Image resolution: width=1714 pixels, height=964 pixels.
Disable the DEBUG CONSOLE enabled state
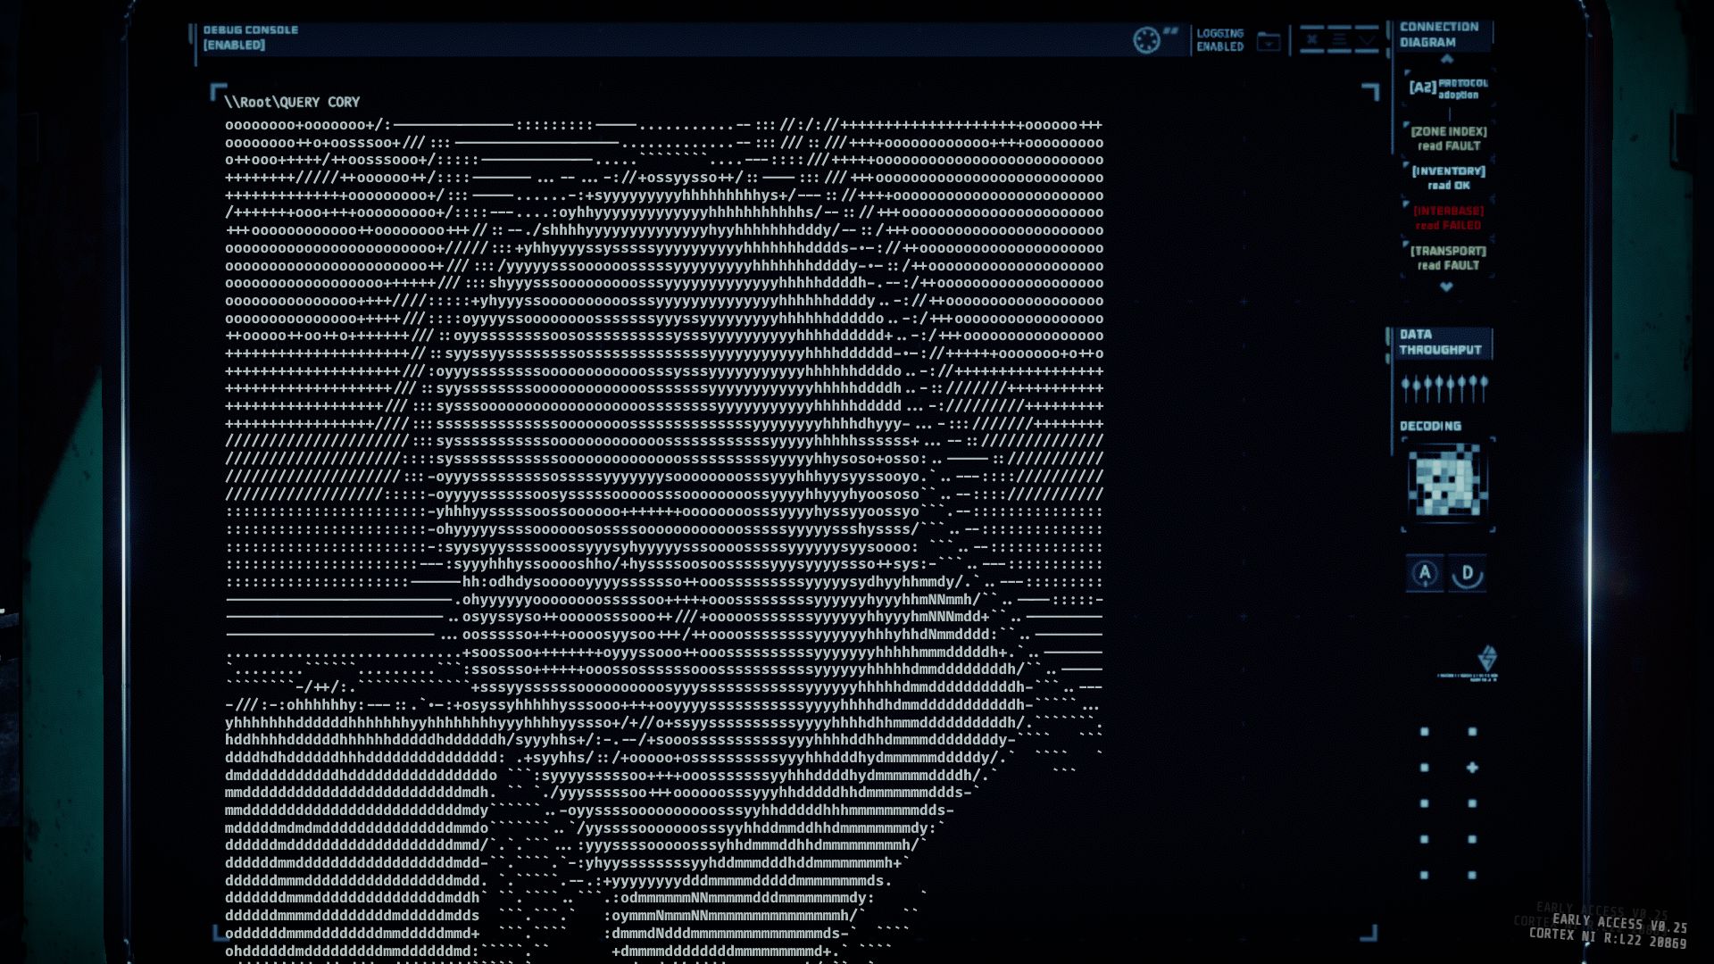tap(234, 35)
